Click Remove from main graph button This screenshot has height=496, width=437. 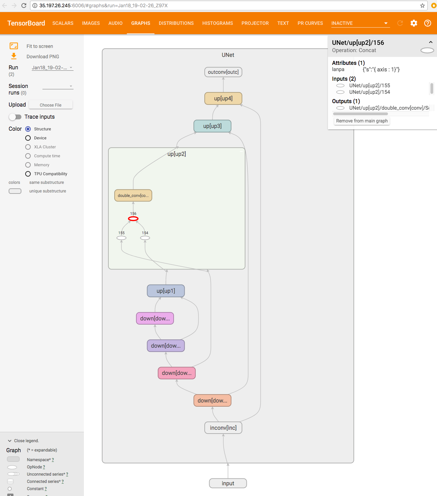click(x=362, y=121)
